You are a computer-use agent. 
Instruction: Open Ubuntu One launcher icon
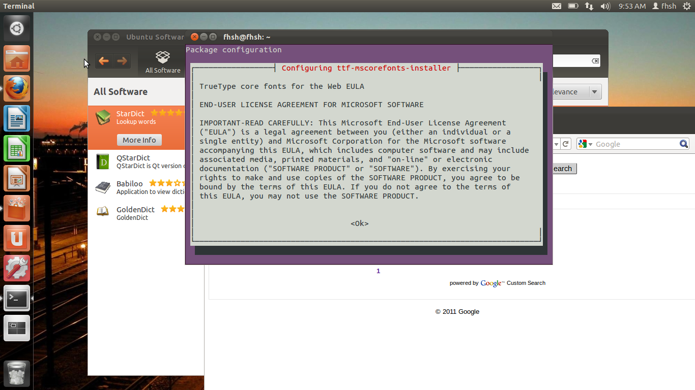click(17, 238)
